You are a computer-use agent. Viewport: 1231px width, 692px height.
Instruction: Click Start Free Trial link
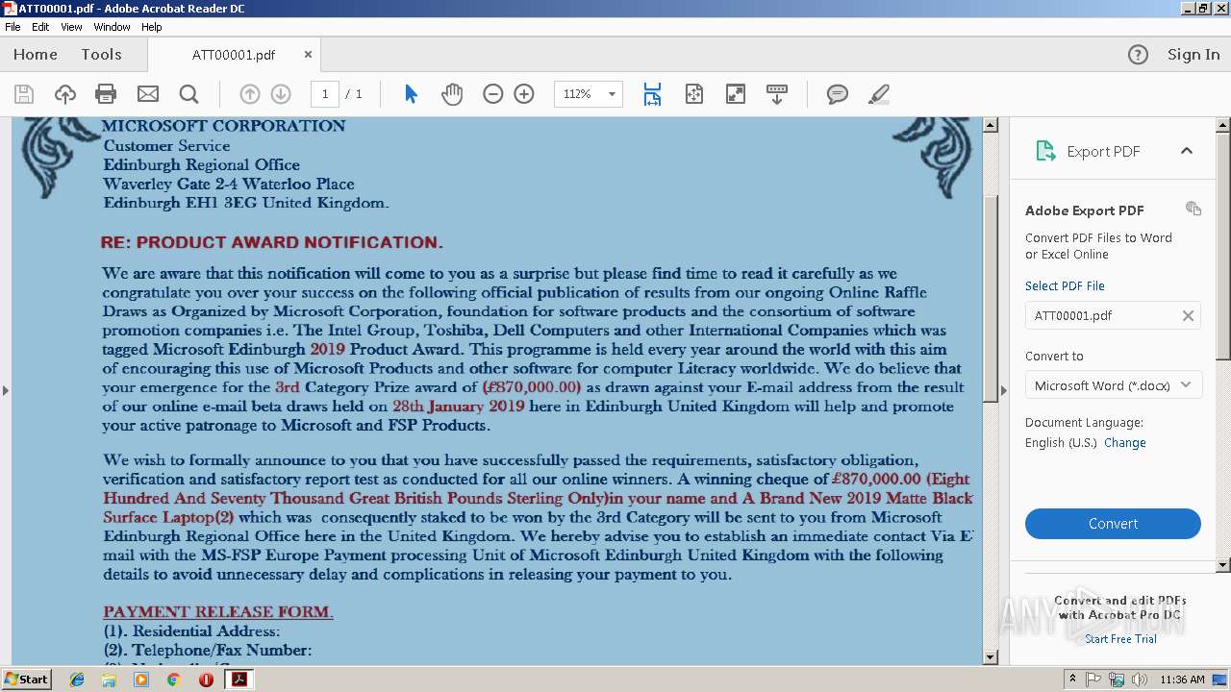[x=1120, y=639]
